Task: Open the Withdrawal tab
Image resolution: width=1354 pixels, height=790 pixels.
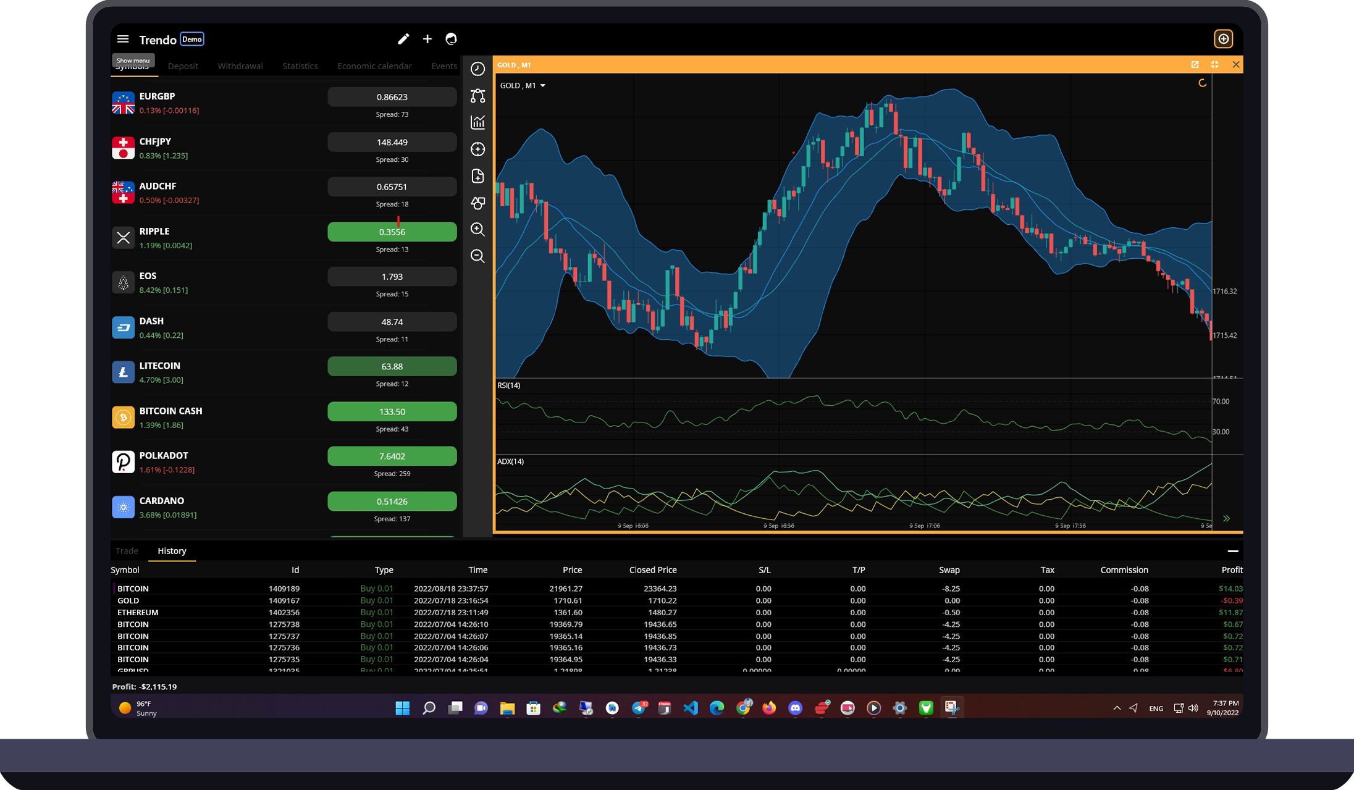Action: (x=240, y=66)
